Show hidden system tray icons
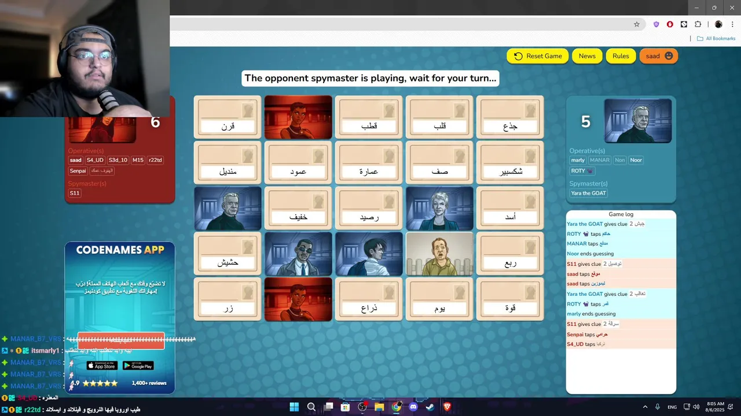Viewport: 741px width, 416px height. pyautogui.click(x=645, y=407)
